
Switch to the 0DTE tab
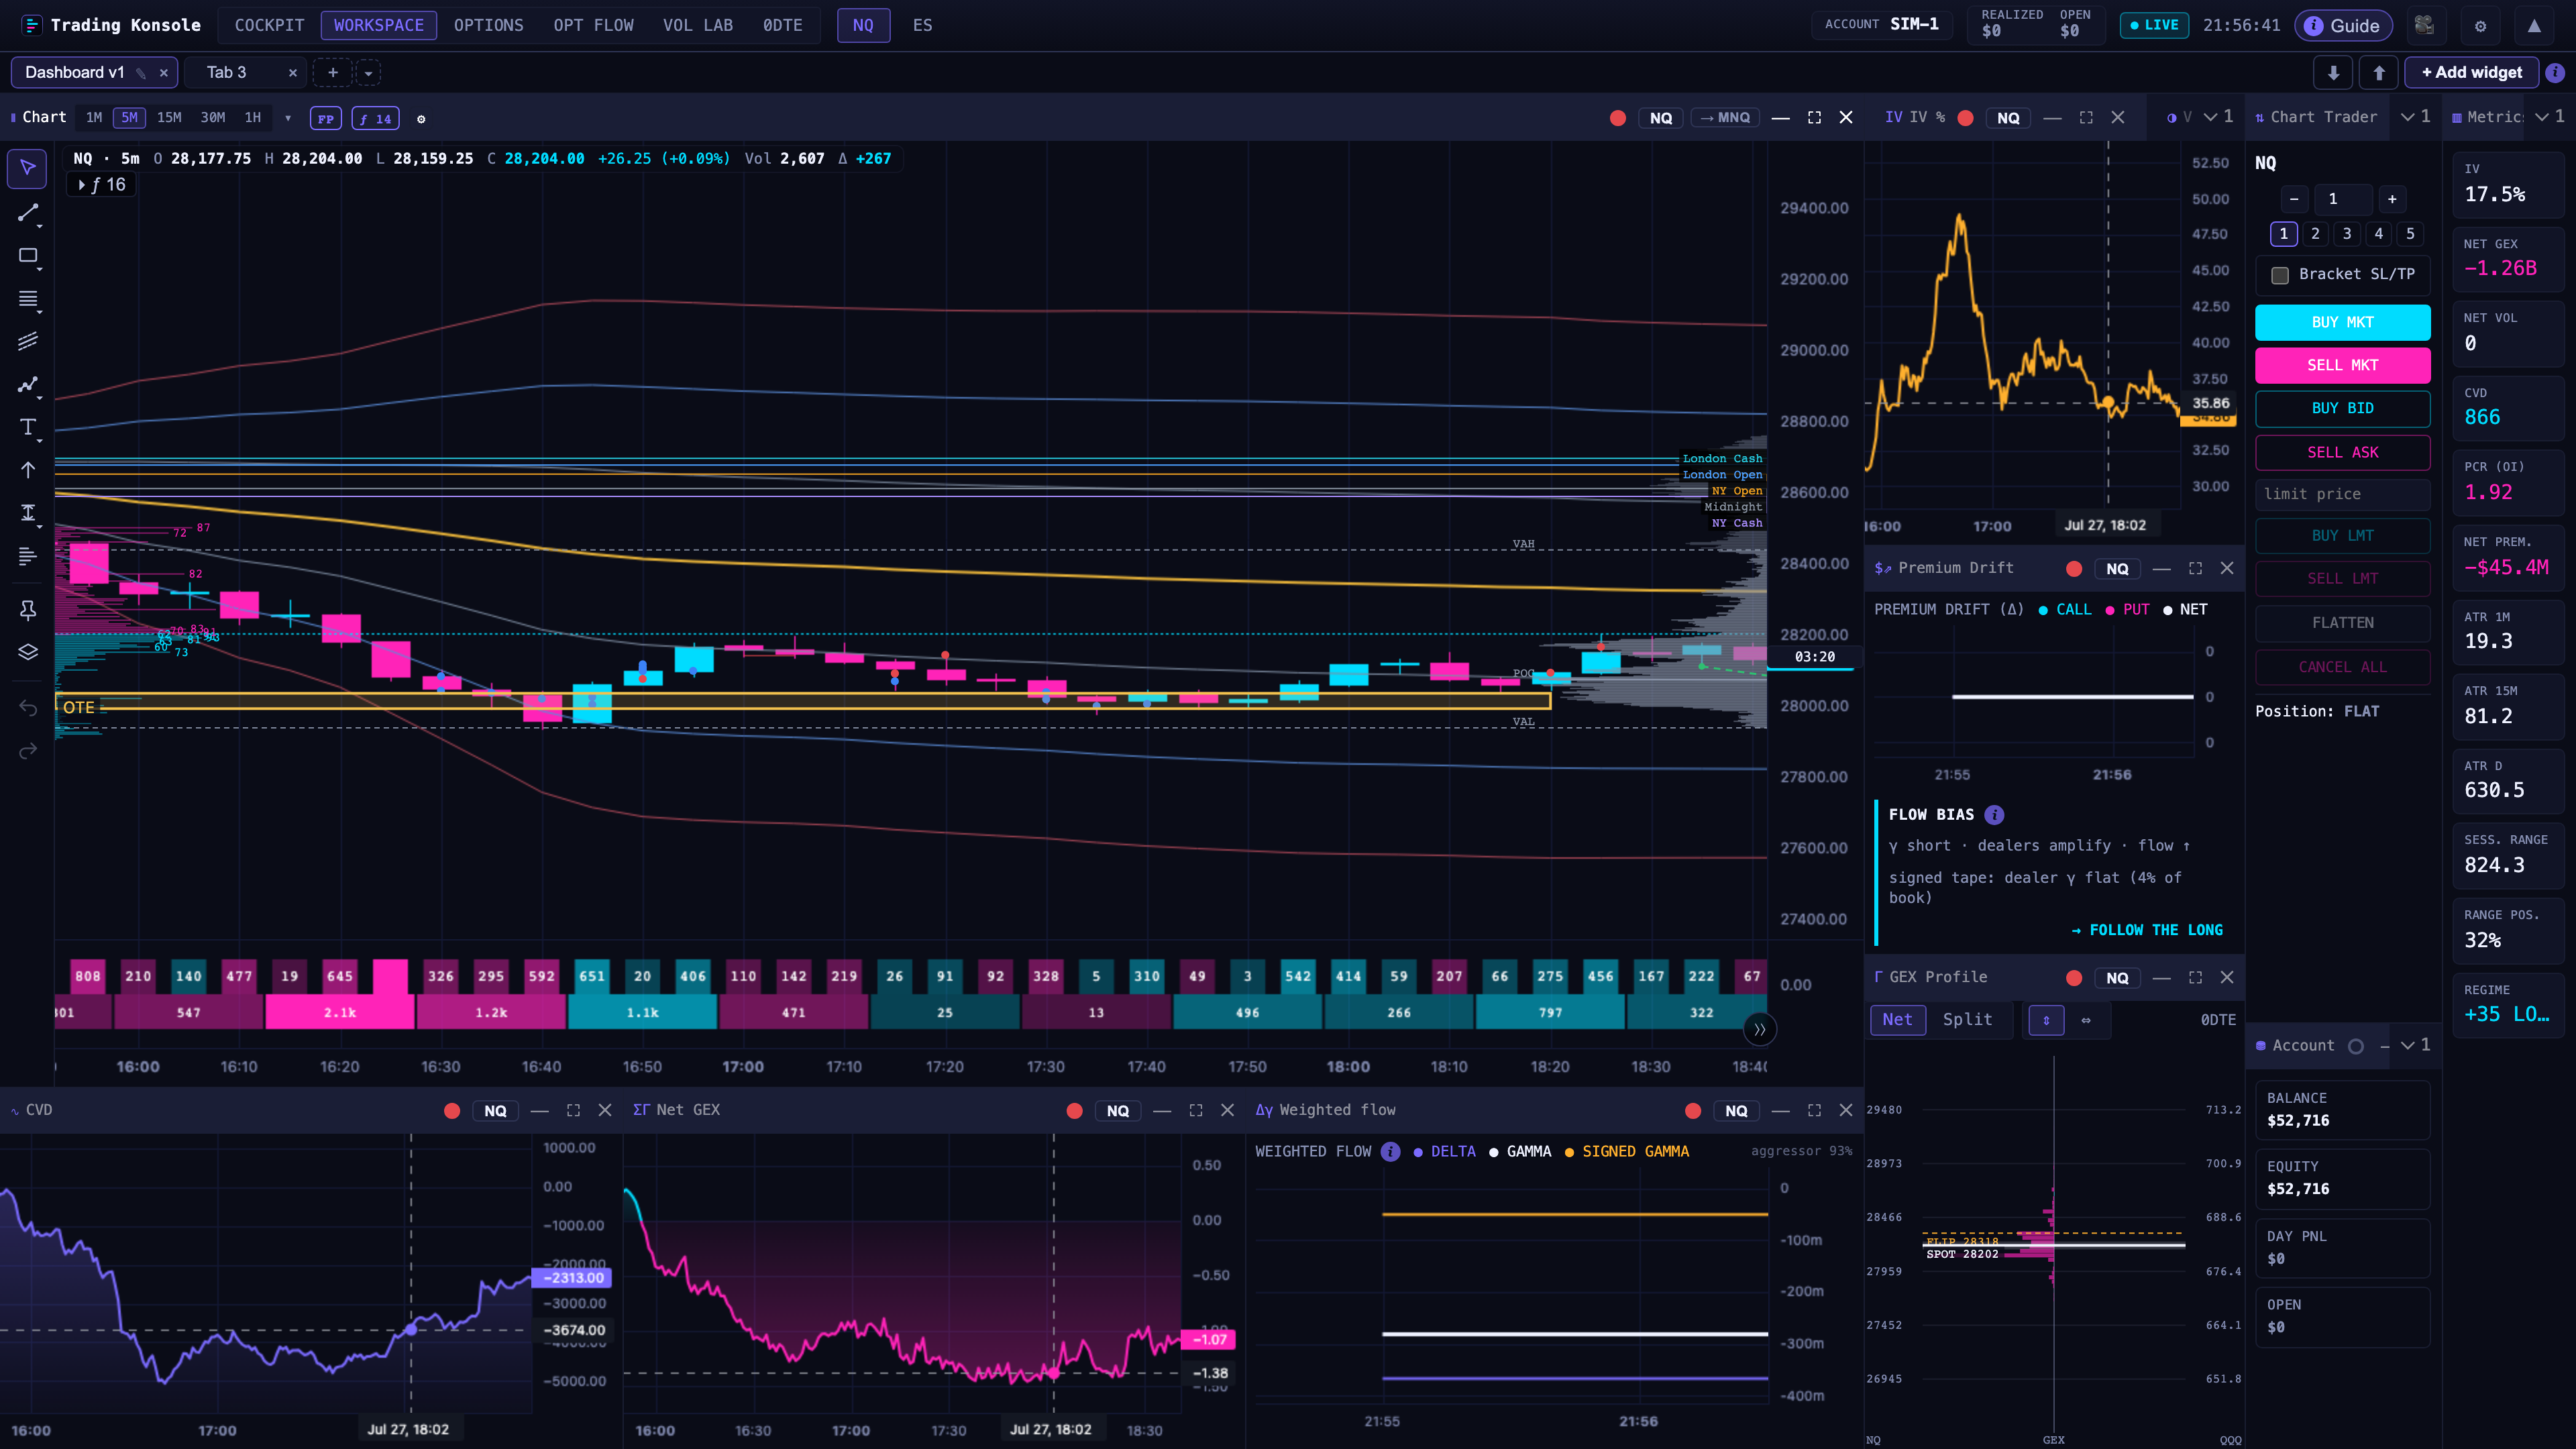click(x=782, y=25)
